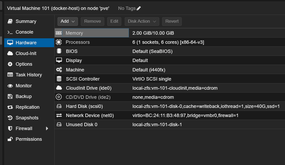The height and width of the screenshot is (165, 285).
Task: Click the Cloud-Init cloud icon in sidebar
Action: [x=10, y=53]
